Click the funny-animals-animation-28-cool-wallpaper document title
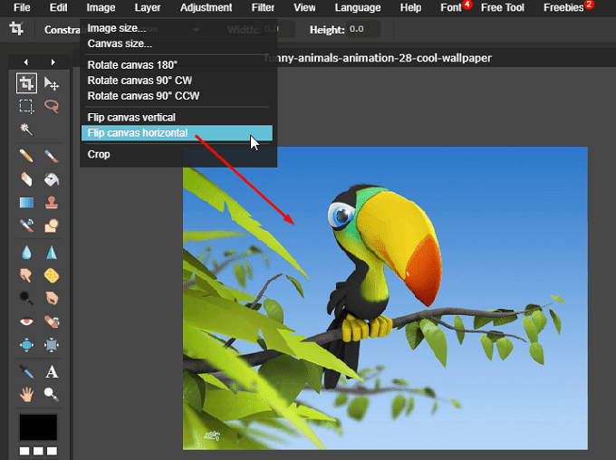This screenshot has height=460, width=616. pos(378,58)
